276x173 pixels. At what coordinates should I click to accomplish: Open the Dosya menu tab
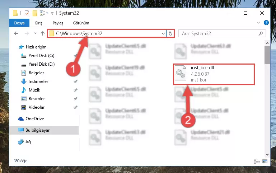point(19,23)
